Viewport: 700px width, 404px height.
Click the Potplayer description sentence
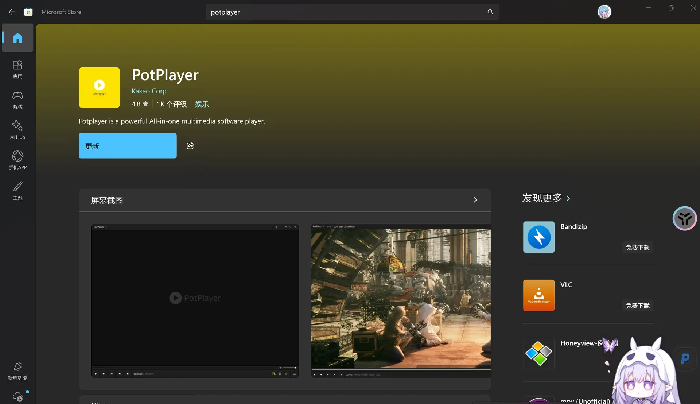(172, 121)
